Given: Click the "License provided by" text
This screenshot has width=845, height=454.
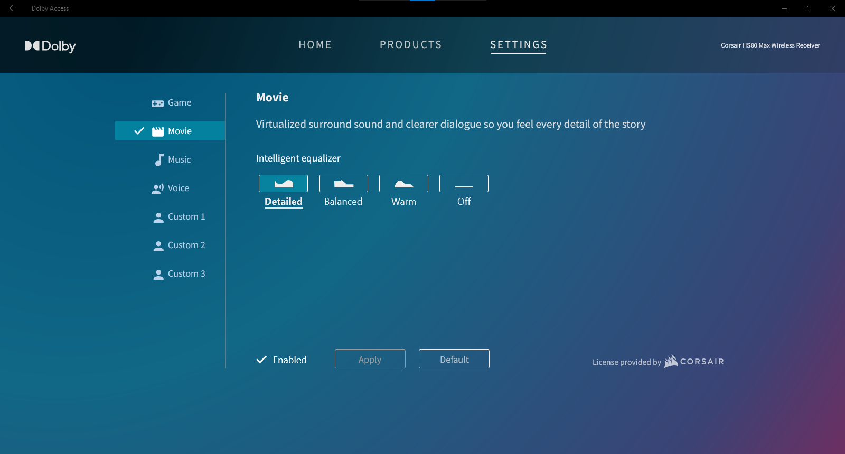Looking at the screenshot, I should (x=627, y=362).
